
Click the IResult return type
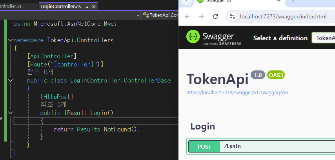pyautogui.click(x=76, y=113)
